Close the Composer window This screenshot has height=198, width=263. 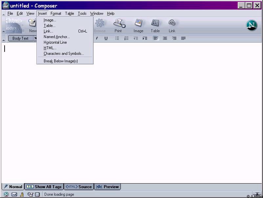pyautogui.click(x=257, y=6)
